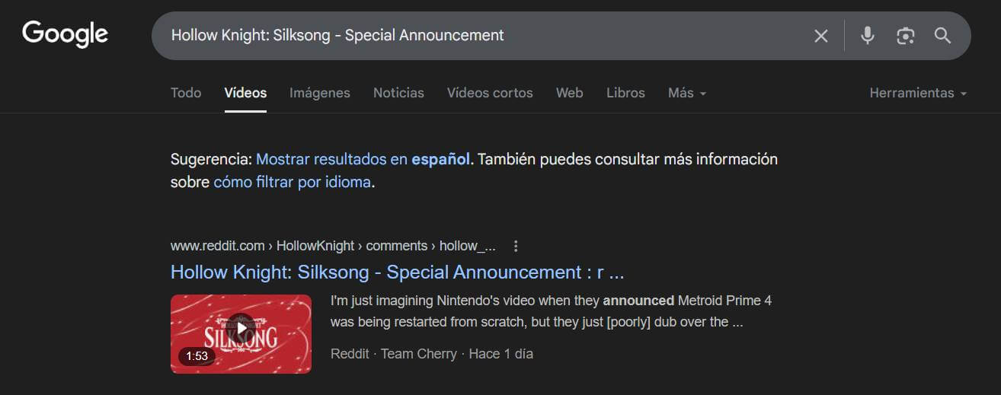This screenshot has width=1001, height=395.
Task: Open Hollow Knight: Silksong Special Announcement result
Action: (x=397, y=272)
